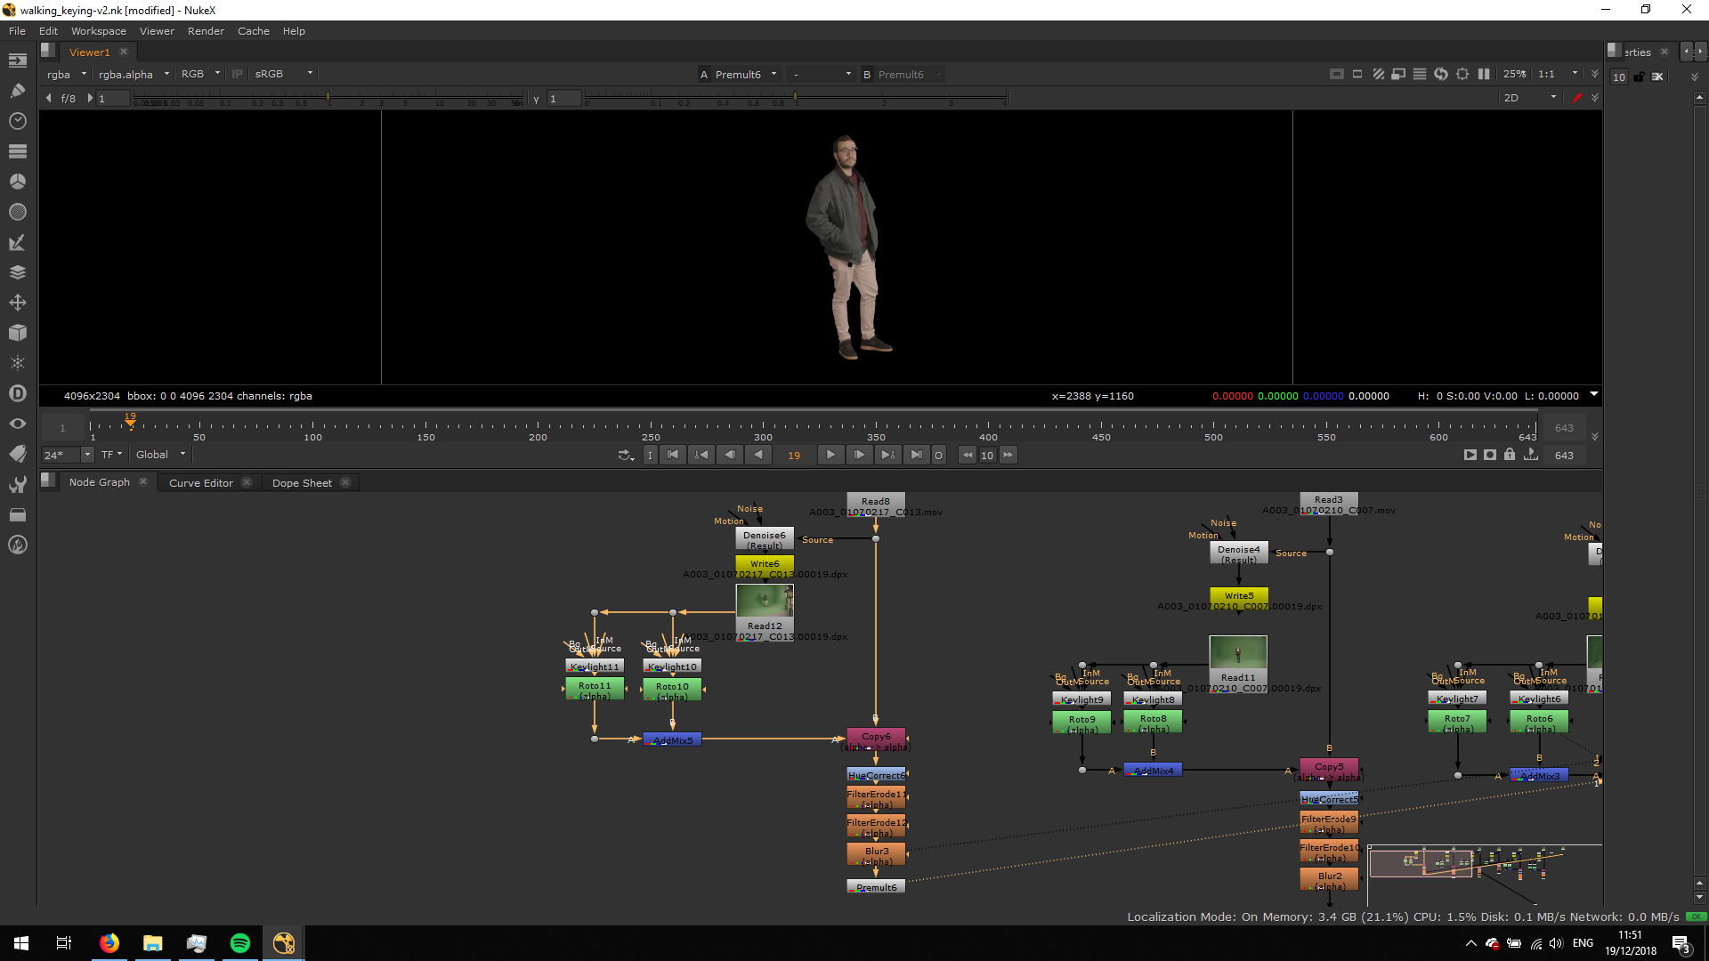Screen dimensions: 1709x961
Task: Click the play forward button
Action: 830,455
